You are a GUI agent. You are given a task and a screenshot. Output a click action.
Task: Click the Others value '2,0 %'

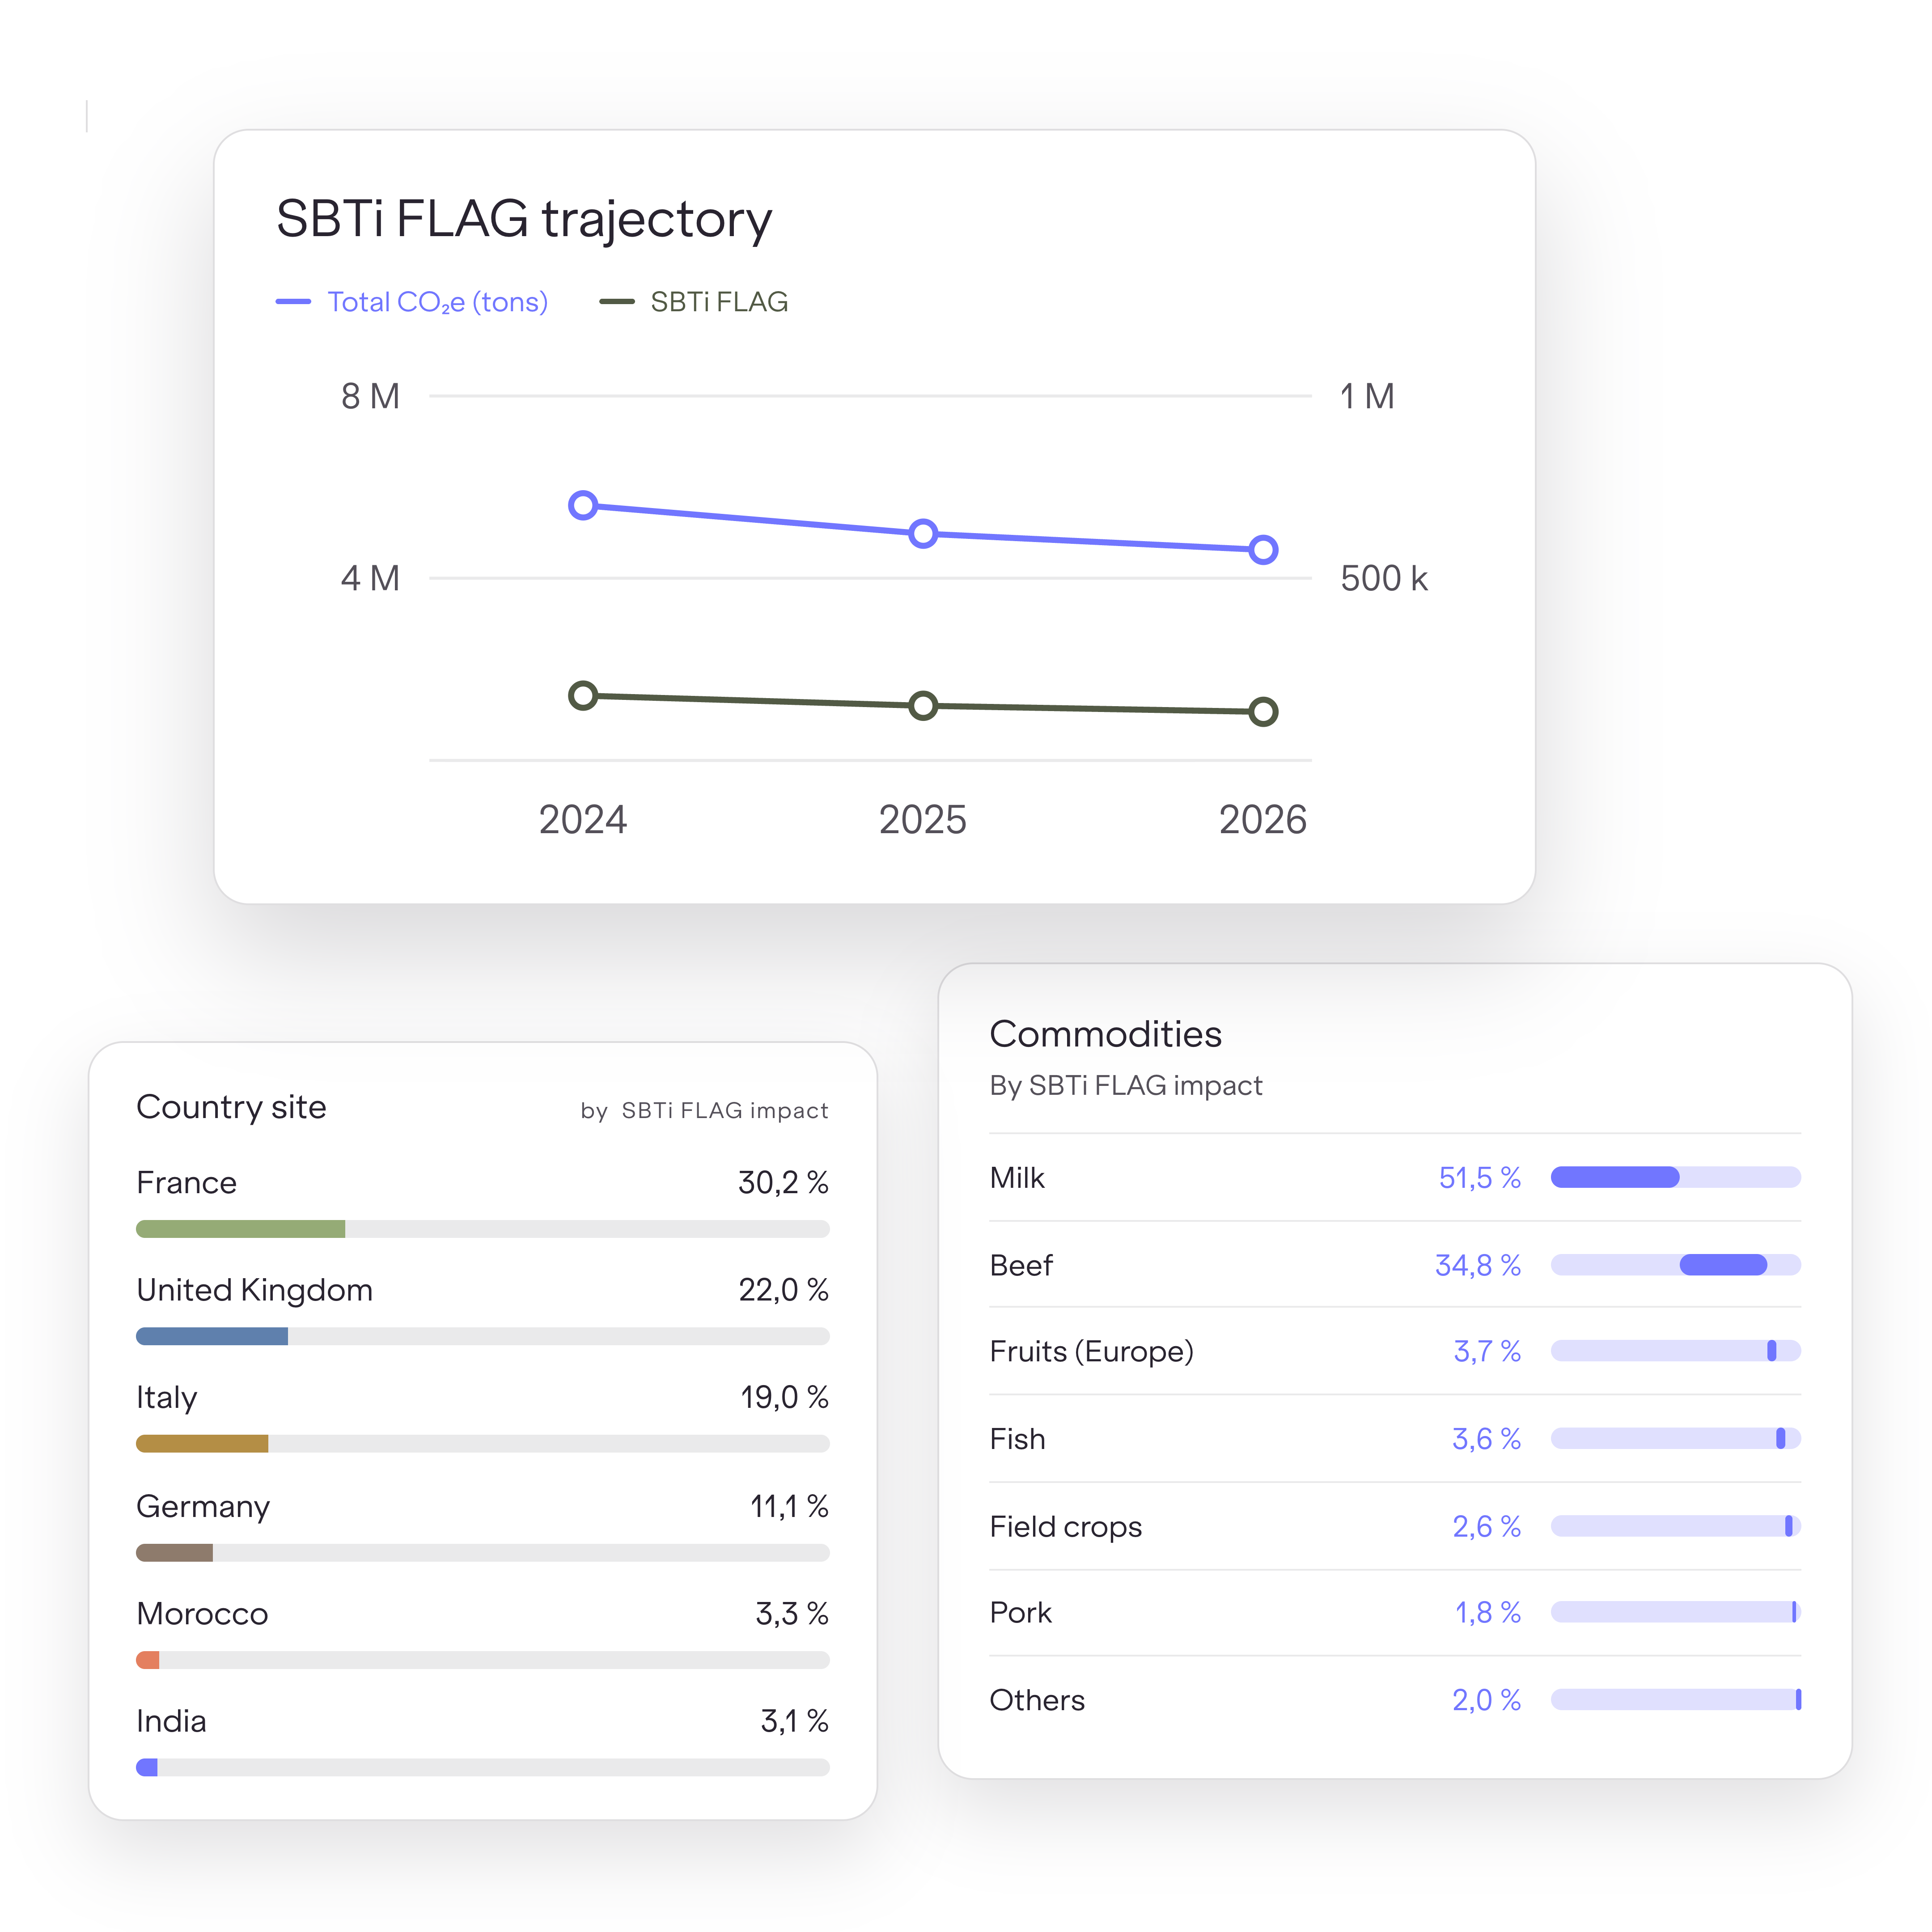click(1486, 1700)
